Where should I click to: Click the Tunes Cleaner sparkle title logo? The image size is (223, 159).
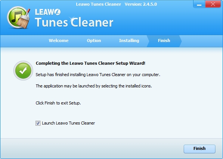point(74,22)
